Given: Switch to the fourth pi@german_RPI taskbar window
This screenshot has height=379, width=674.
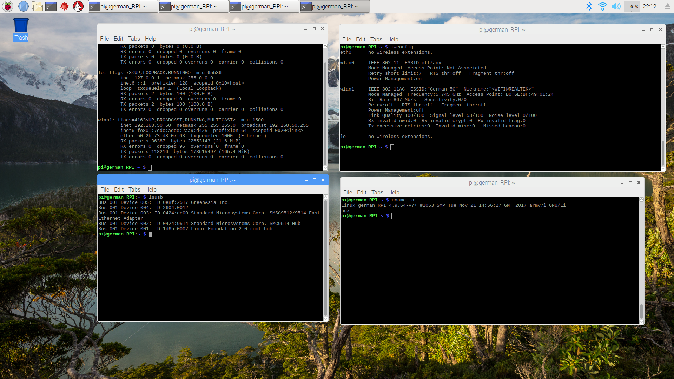Looking at the screenshot, I should (335, 6).
